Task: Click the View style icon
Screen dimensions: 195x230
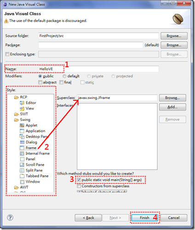Action: tap(22, 109)
